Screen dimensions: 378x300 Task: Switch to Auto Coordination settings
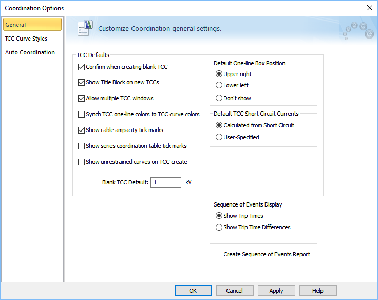[30, 52]
